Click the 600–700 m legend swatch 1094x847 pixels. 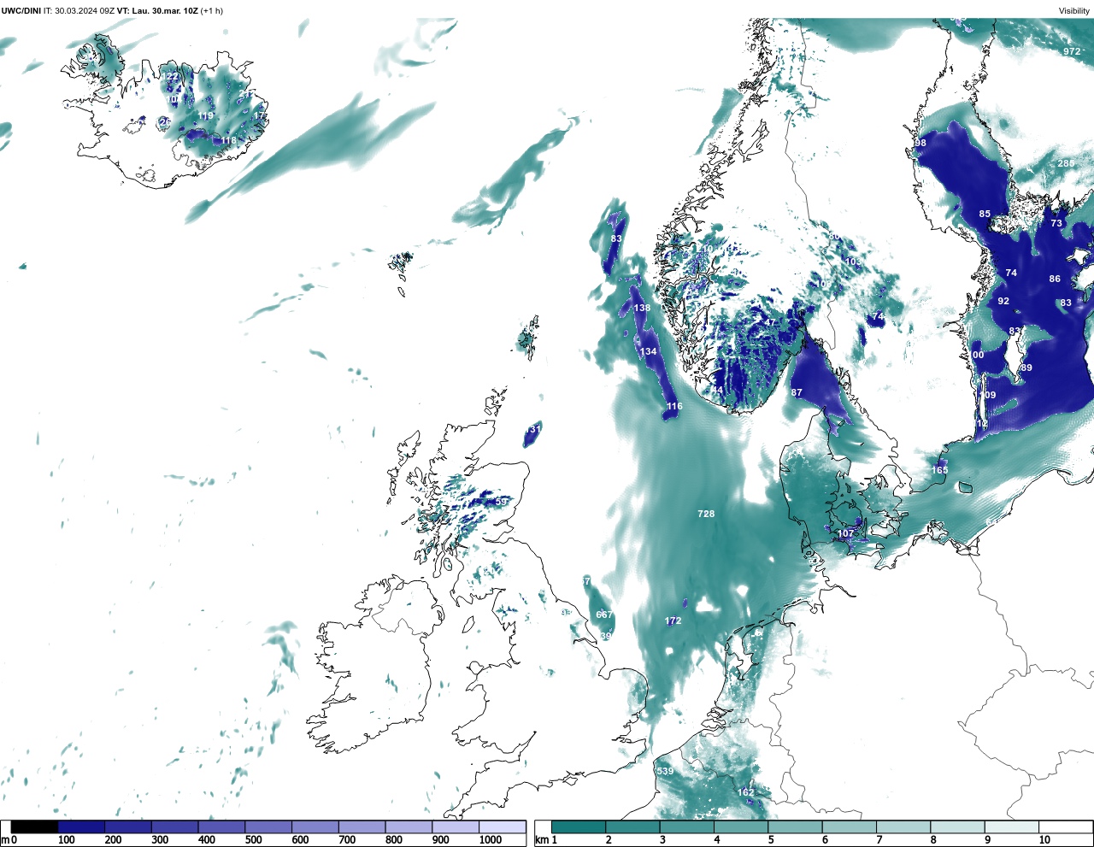315,826
